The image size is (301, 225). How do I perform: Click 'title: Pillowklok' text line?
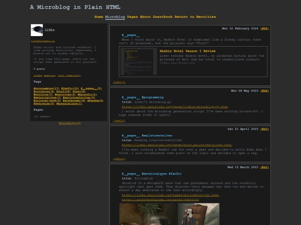137,178
